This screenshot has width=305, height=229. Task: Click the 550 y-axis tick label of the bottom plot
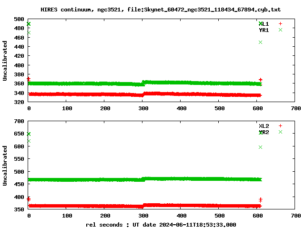click(x=19, y=159)
